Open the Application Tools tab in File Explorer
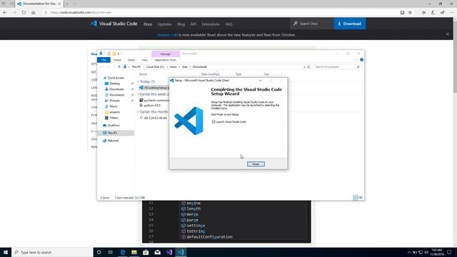 coord(166,60)
